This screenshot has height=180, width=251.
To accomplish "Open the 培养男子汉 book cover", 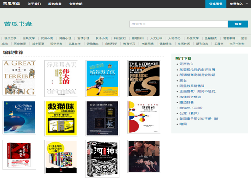I will (102, 79).
